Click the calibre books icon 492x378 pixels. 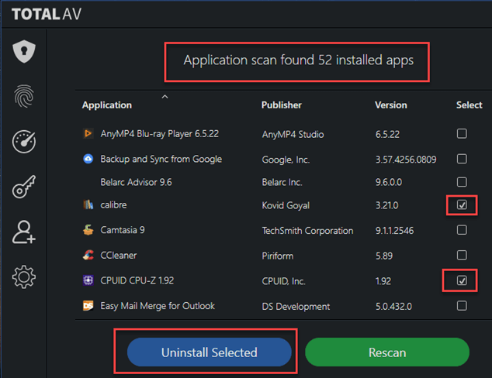[88, 204]
